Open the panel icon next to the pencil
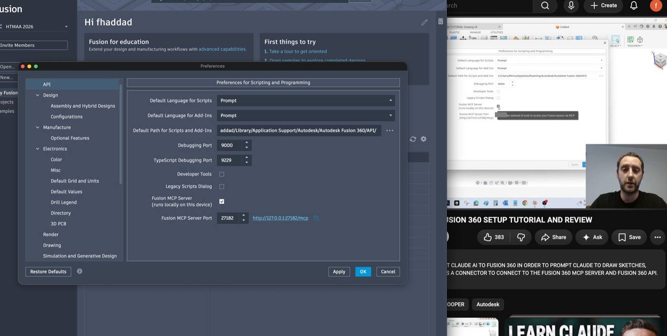 pos(441,21)
